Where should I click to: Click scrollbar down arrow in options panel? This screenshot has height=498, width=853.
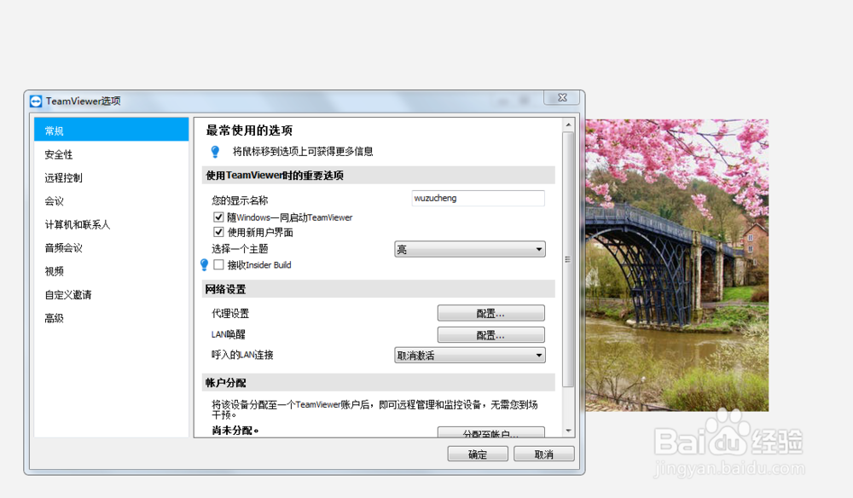[568, 431]
